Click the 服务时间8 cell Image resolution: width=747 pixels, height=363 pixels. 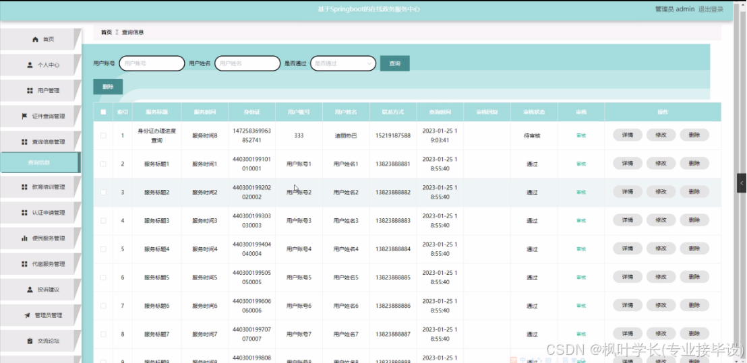205,135
